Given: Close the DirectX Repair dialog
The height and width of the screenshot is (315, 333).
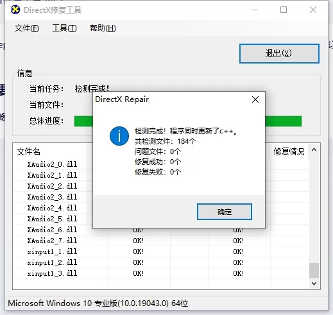Looking at the screenshot, I should point(255,99).
